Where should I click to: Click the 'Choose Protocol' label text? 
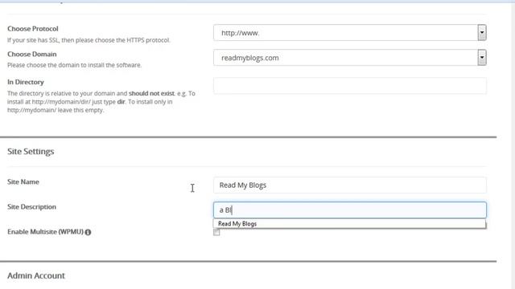tap(33, 29)
